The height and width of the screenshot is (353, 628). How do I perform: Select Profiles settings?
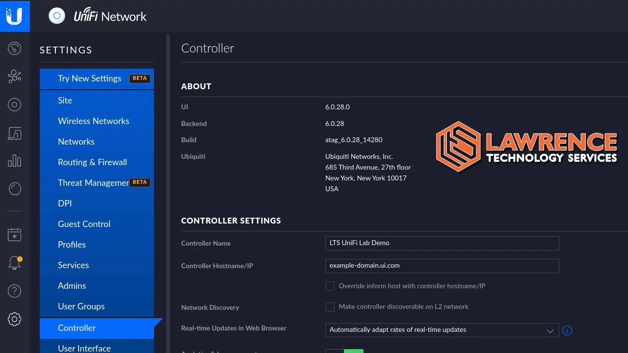(97, 244)
